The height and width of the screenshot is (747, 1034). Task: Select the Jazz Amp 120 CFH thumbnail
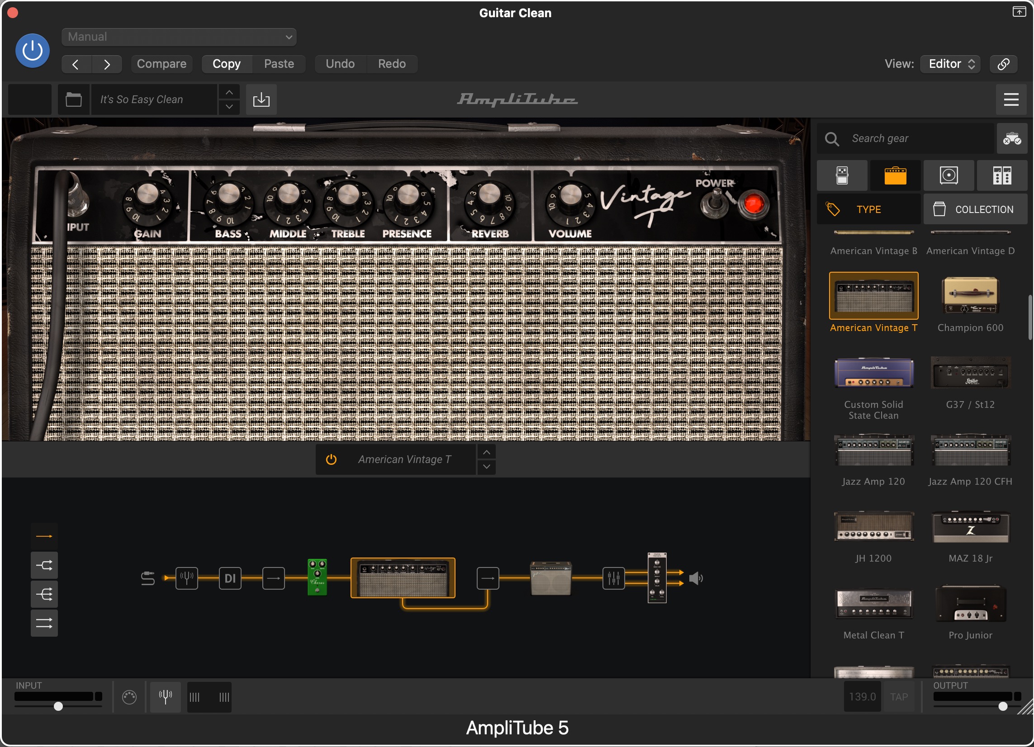tap(970, 450)
